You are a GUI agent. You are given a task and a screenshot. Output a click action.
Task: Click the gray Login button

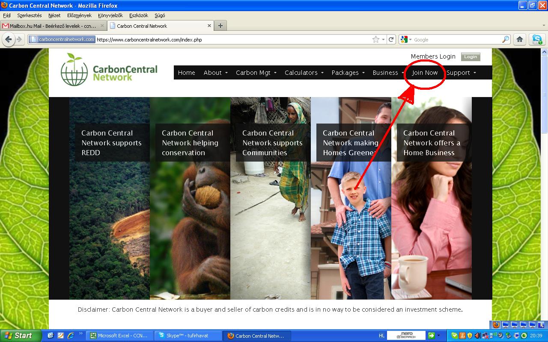click(471, 57)
